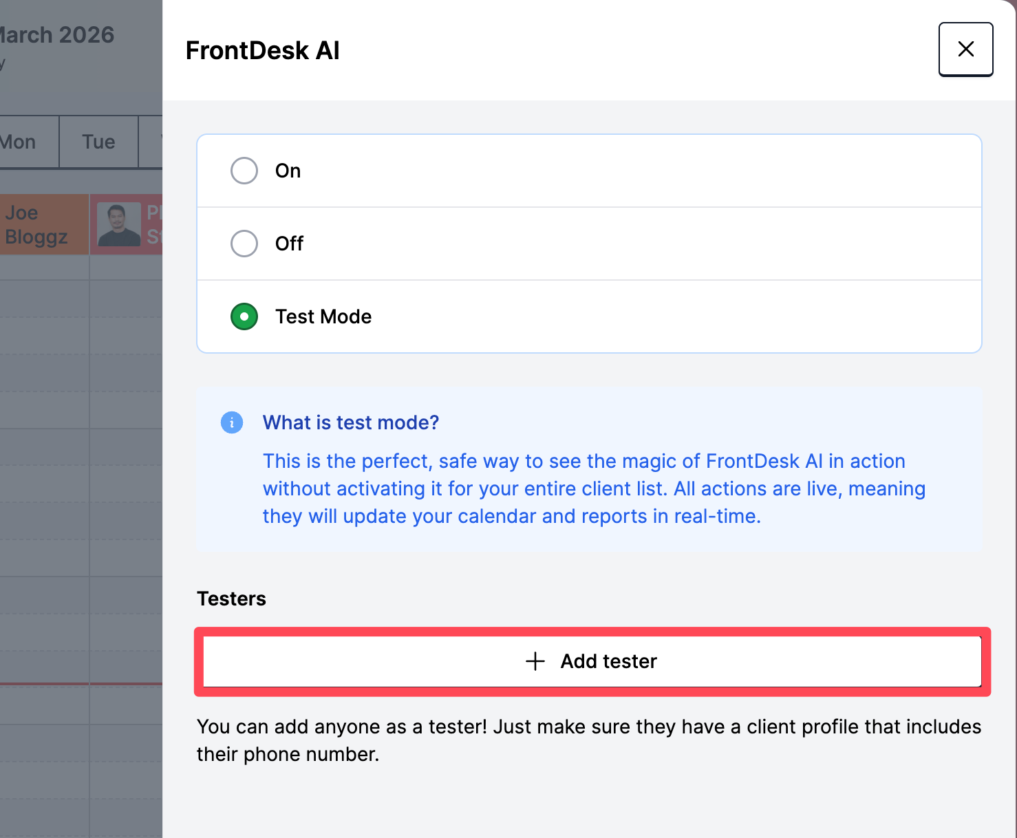Click the "On" option label text

click(x=288, y=171)
